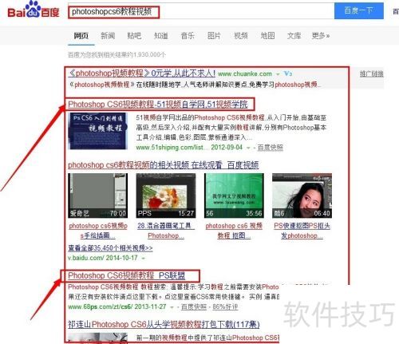Click the dropdown arrow after 2013-11-27
Image resolution: width=399 pixels, height=344 pixels.
172,307
